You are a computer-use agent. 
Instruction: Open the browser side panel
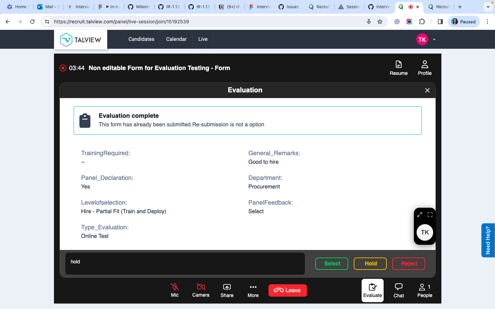pyautogui.click(x=440, y=22)
